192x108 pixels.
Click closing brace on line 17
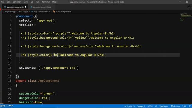click(x=16, y=76)
